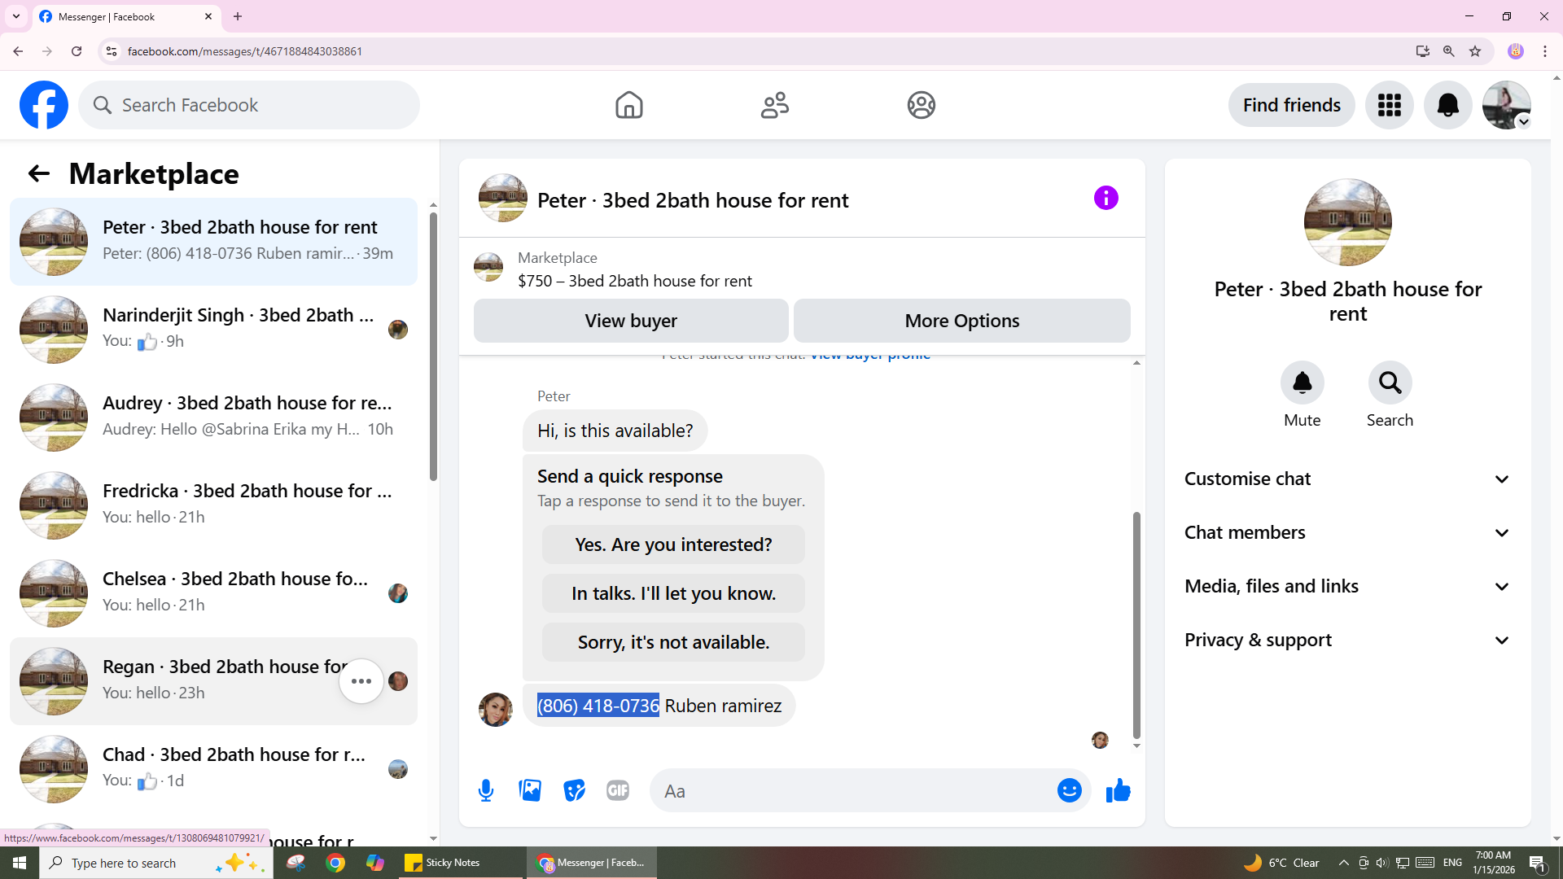Send a thumbs-up like
This screenshot has width=1563, height=879.
(1118, 790)
